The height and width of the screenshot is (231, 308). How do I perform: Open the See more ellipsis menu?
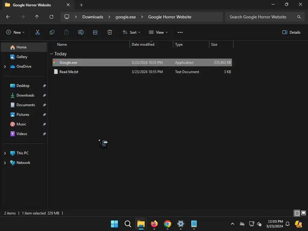(x=180, y=32)
